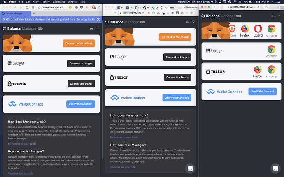Viewport: 284px width, 177px height.
Task: Open the File menu in menu bar
Action: pos(21,2)
